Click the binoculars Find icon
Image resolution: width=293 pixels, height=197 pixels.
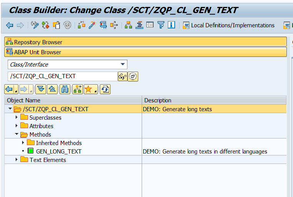click(x=65, y=90)
